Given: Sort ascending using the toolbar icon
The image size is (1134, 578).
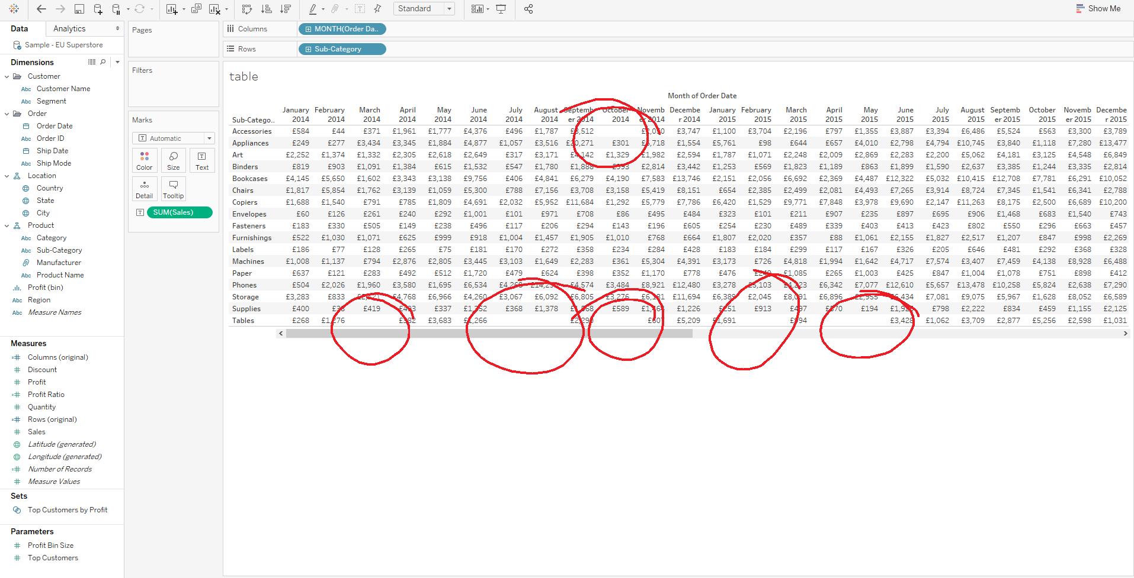Looking at the screenshot, I should [267, 9].
